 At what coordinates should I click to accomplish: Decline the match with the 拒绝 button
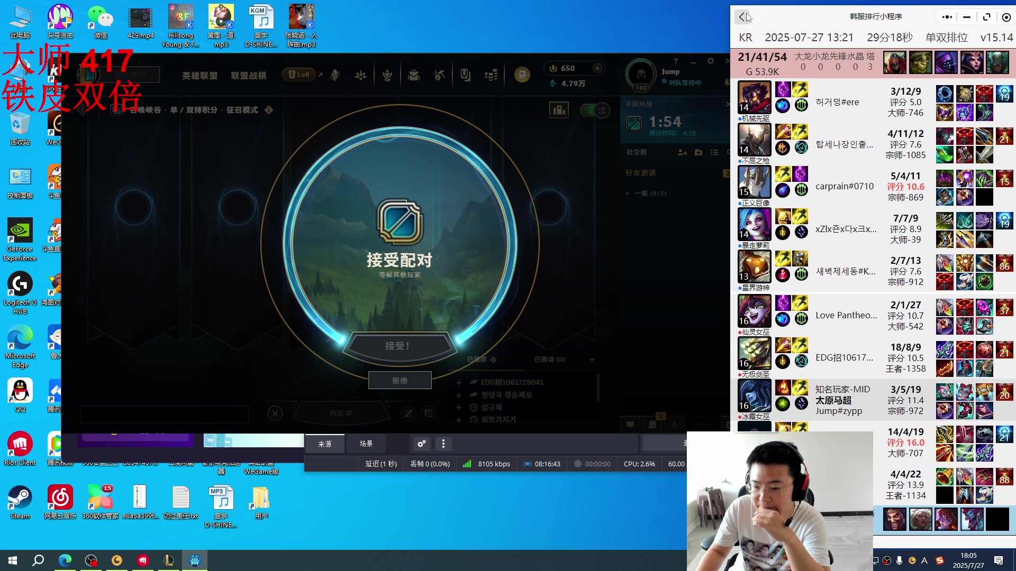pyautogui.click(x=400, y=381)
